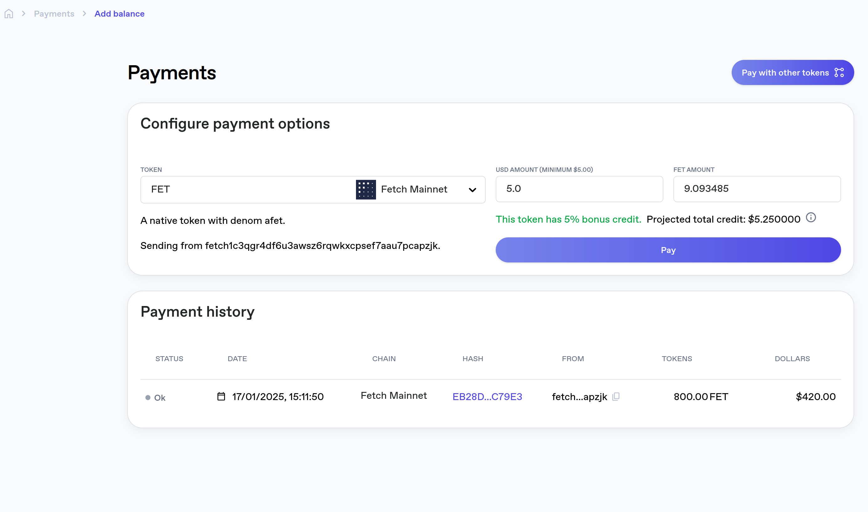The width and height of the screenshot is (868, 512).
Task: Select the FET token field
Action: point(241,189)
